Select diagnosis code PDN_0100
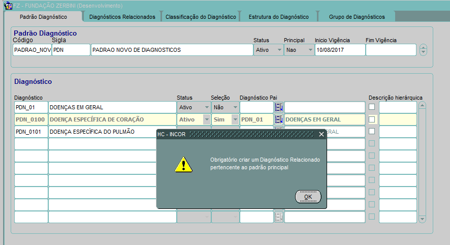Image resolution: width=450 pixels, height=245 pixels. (31, 119)
